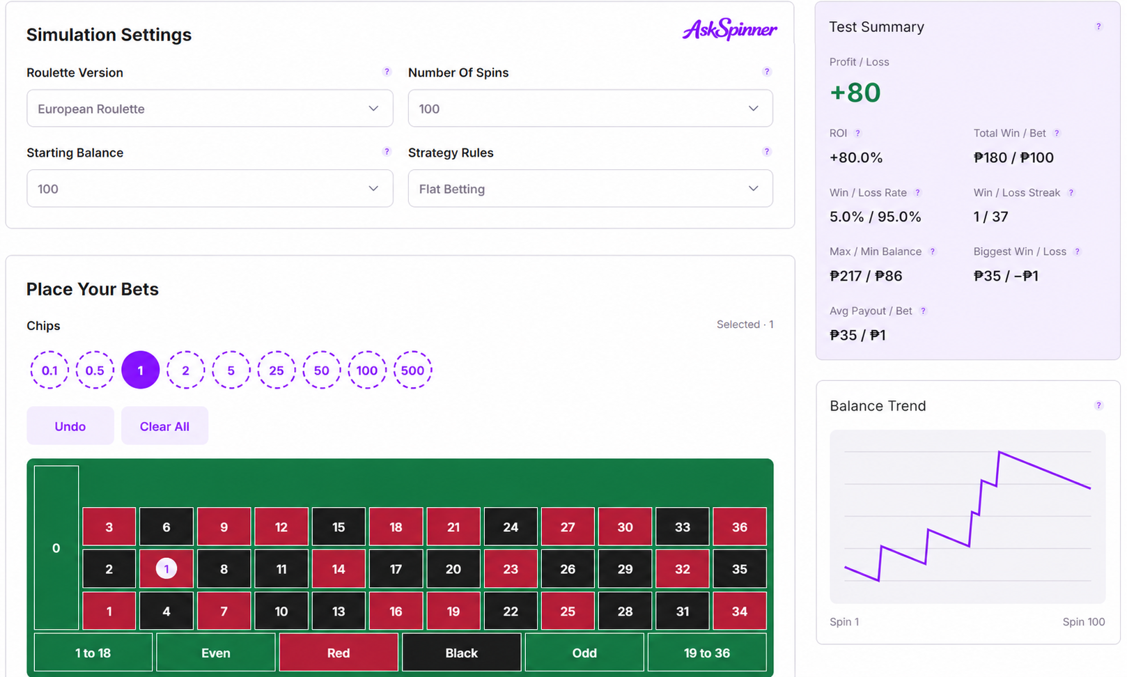Click Biggest Win / Loss help icon

[x=1078, y=251]
